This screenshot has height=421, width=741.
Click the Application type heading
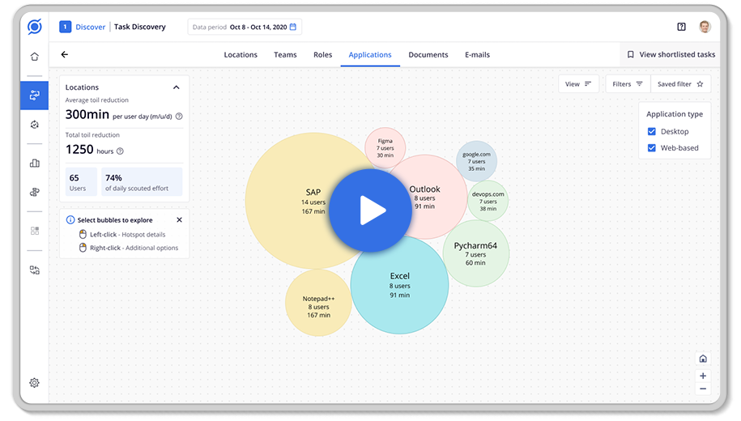675,114
